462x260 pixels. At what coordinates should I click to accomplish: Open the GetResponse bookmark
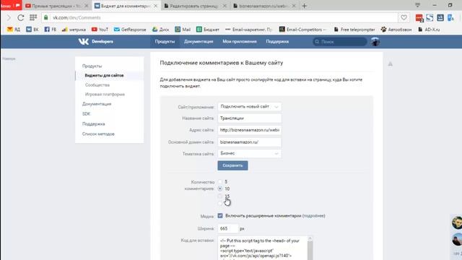point(130,30)
